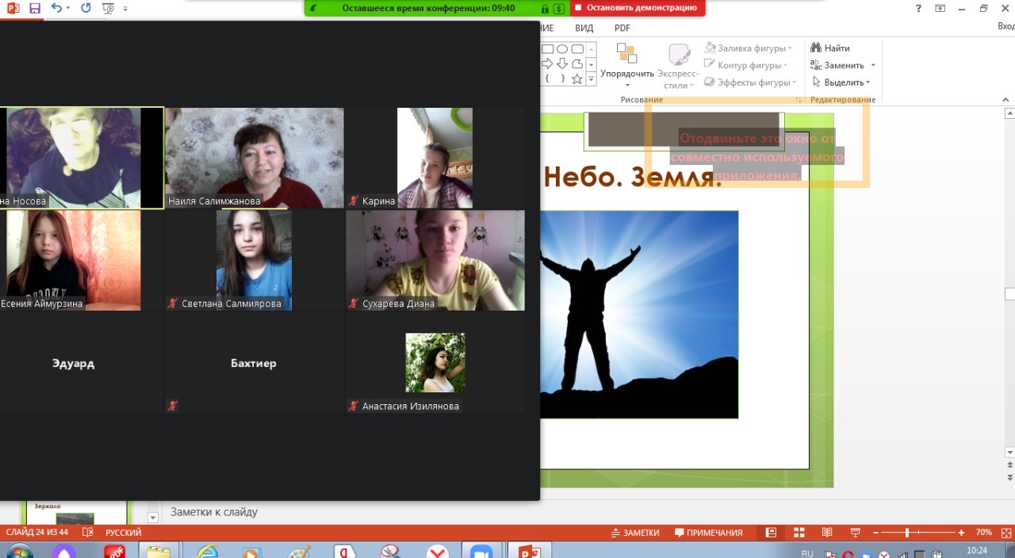Switch to slide sorter view icon
Viewport: 1015px width, 558px height.
[799, 533]
